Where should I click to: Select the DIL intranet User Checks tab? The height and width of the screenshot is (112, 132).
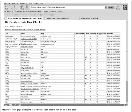[x=25, y=18]
